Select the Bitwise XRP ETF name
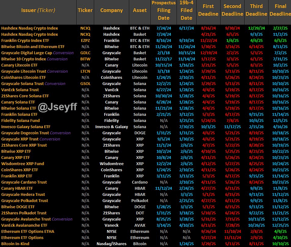291x247 pixels. (16, 152)
